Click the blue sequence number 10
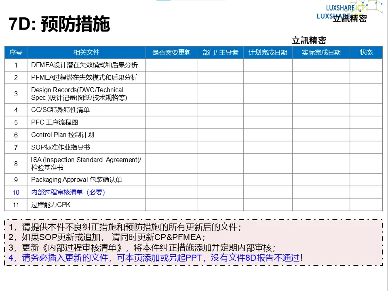 tap(16, 192)
